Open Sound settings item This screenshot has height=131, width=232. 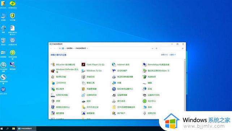coord(56,101)
